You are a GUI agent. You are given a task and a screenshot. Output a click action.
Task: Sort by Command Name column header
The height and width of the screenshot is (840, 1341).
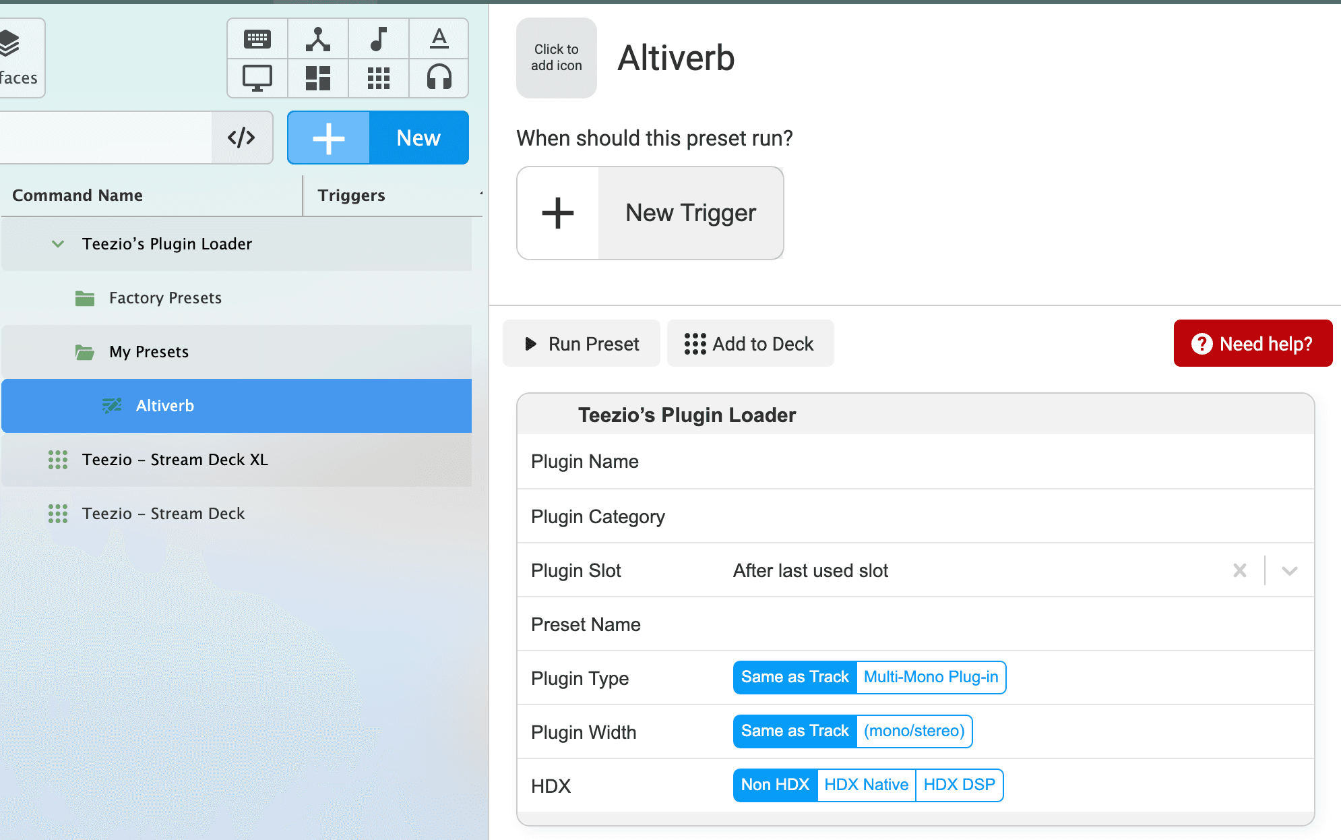coord(77,196)
